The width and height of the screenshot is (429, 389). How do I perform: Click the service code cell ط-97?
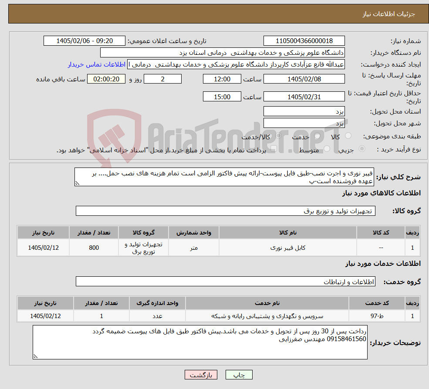(377, 316)
